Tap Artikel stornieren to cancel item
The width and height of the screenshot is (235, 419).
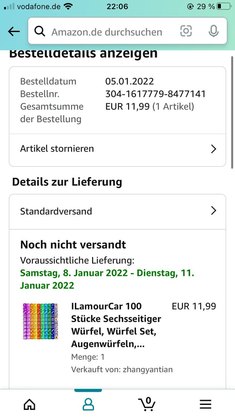(x=57, y=149)
